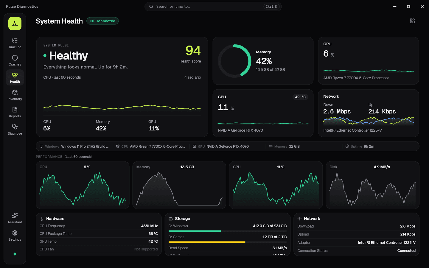Click the Storage drive icon

click(x=171, y=219)
